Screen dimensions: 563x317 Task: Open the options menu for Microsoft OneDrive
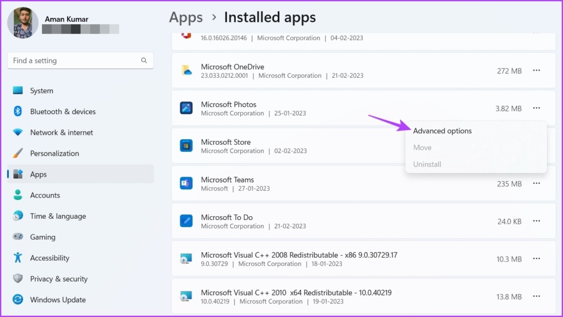537,70
